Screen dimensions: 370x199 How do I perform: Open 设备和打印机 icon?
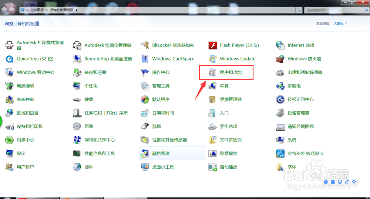[x=10, y=127]
